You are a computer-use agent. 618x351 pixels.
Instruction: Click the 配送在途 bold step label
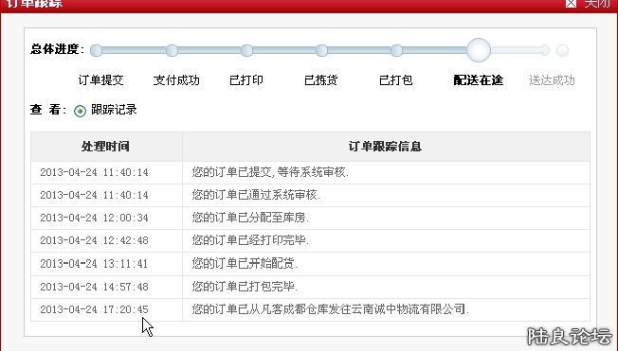[x=478, y=80]
